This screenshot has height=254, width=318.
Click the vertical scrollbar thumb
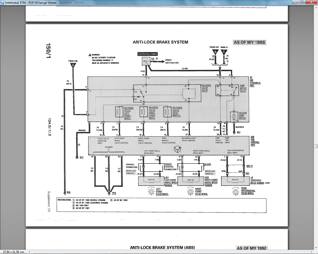(316, 146)
